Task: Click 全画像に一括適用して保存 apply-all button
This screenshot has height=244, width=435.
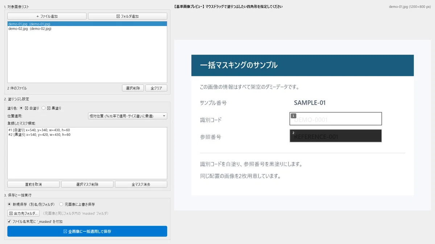Action: pyautogui.click(x=87, y=231)
